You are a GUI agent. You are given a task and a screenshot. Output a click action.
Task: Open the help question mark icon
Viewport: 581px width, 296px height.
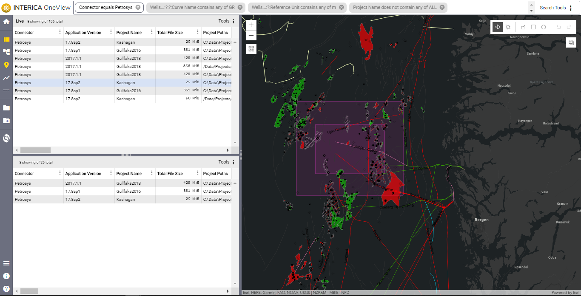(x=6, y=289)
